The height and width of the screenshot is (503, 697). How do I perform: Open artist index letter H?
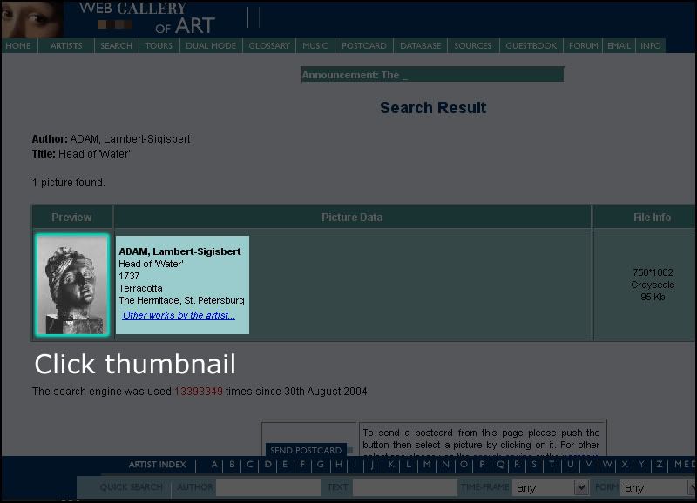click(x=339, y=465)
